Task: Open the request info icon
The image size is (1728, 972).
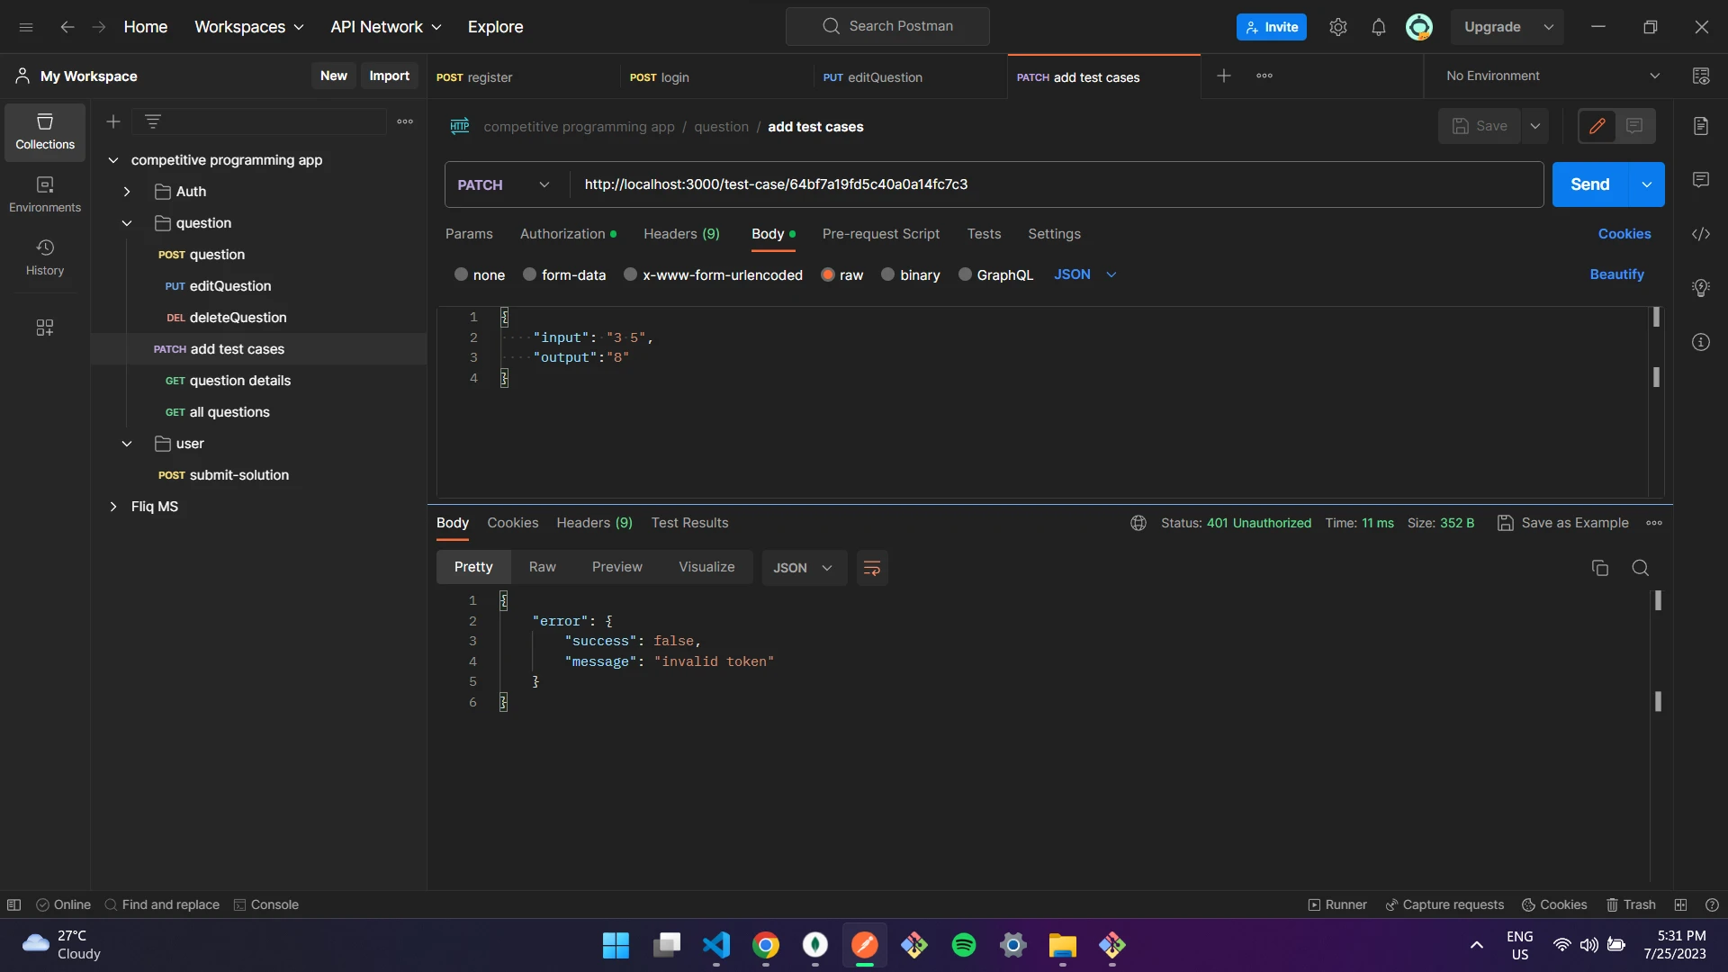Action: point(1701,342)
